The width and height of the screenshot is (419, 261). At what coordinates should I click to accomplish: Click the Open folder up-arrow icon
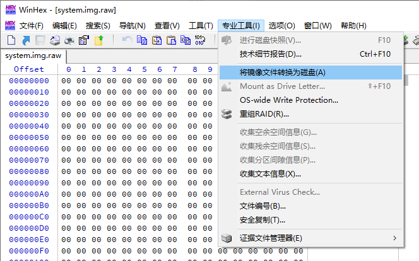click(98, 40)
